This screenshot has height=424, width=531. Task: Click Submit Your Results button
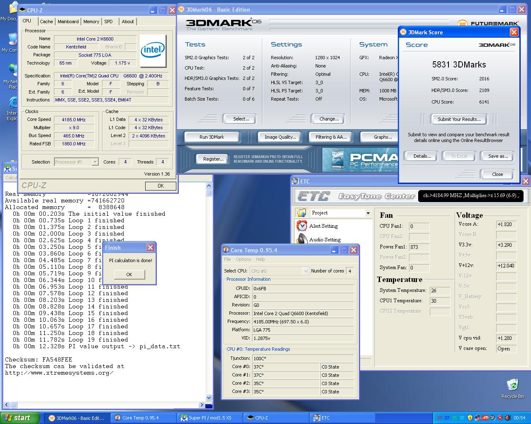click(x=459, y=119)
